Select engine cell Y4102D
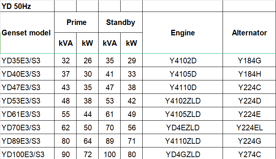Screen dimensions: 276x159 pyautogui.click(x=183, y=60)
